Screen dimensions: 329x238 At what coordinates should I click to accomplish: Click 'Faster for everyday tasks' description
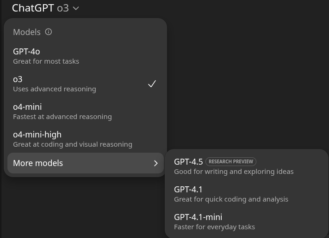point(214,227)
